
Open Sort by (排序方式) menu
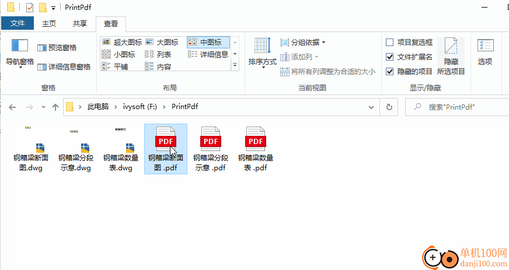(262, 53)
